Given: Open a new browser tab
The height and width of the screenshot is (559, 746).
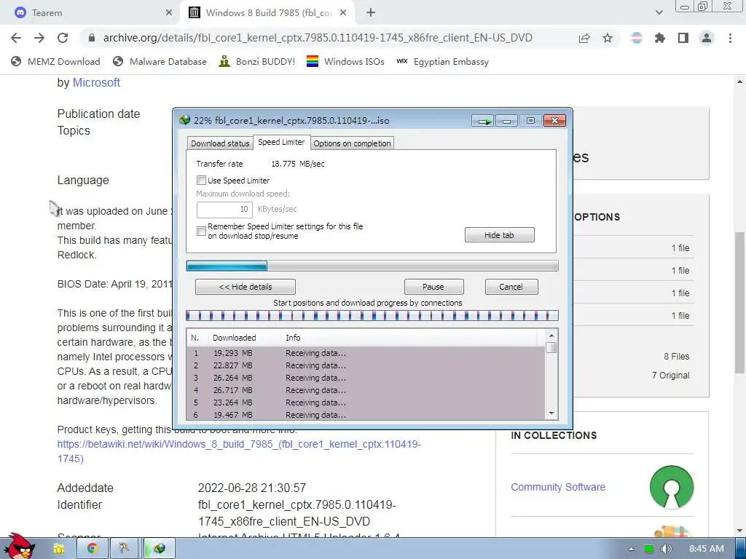Looking at the screenshot, I should pos(371,13).
